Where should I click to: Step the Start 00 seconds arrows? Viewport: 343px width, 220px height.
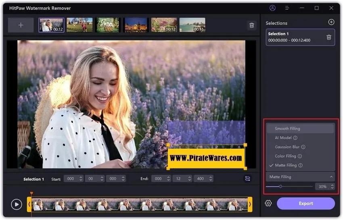click(x=102, y=179)
